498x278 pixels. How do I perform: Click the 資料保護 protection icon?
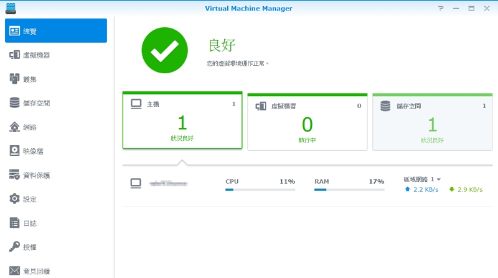(14, 175)
